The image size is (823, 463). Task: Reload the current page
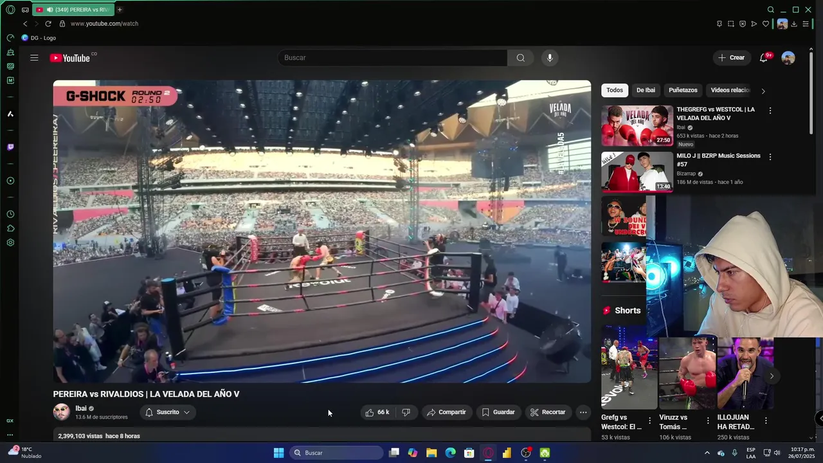(x=48, y=24)
